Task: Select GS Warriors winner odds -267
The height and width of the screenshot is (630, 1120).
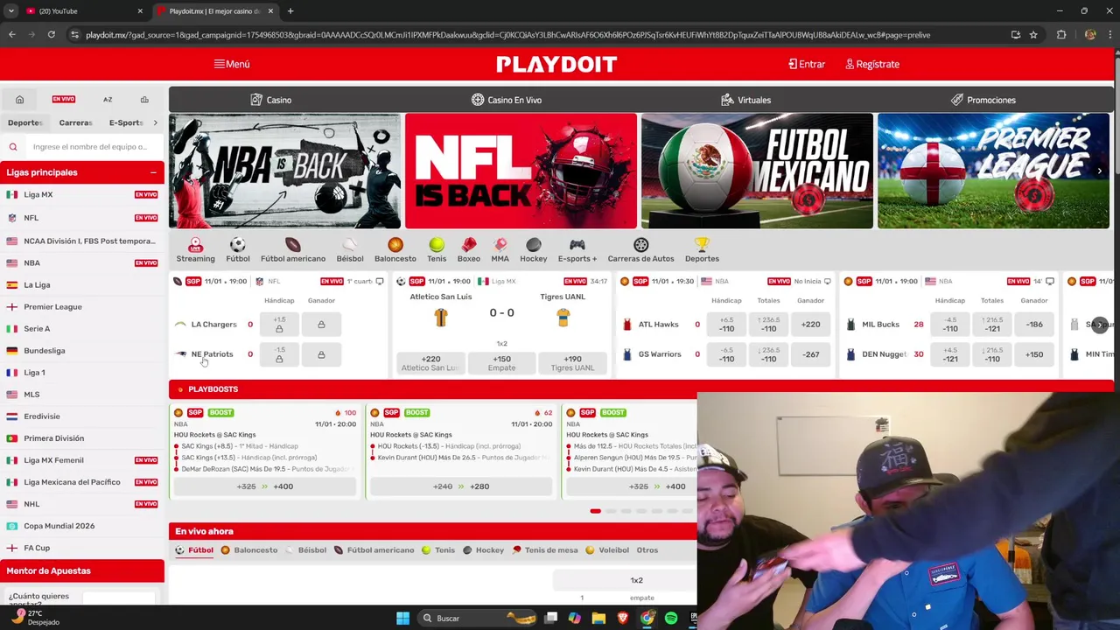Action: 810,354
